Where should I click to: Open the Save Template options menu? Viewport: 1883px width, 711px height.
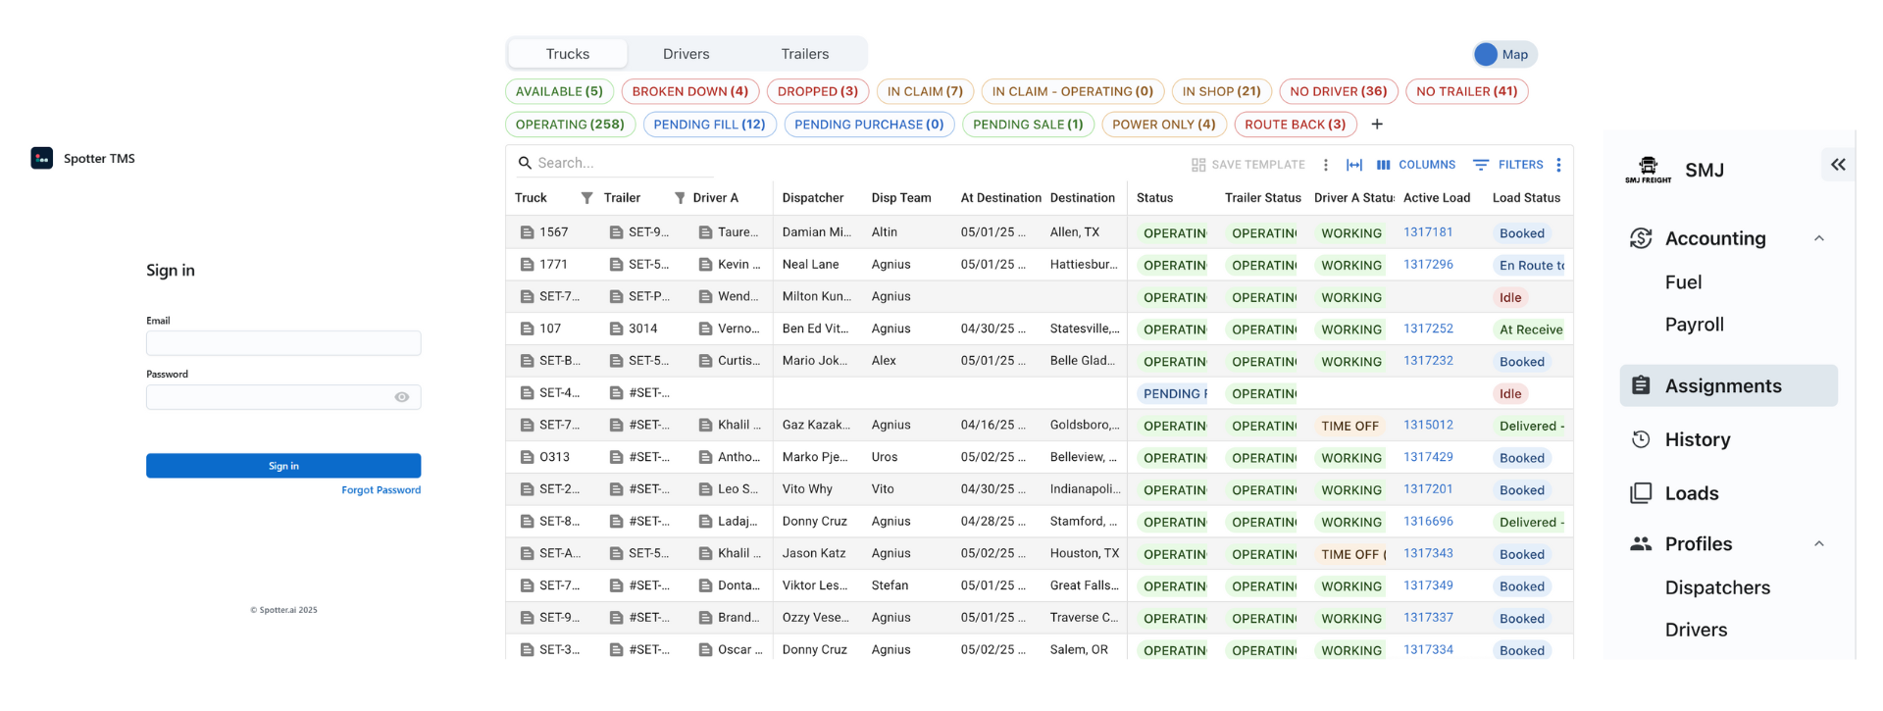(1326, 165)
